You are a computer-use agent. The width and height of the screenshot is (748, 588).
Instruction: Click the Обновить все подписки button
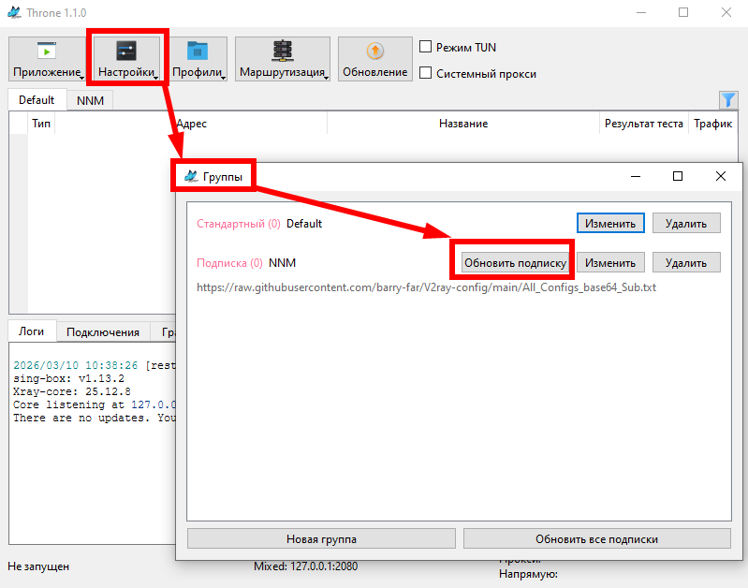[x=596, y=538]
